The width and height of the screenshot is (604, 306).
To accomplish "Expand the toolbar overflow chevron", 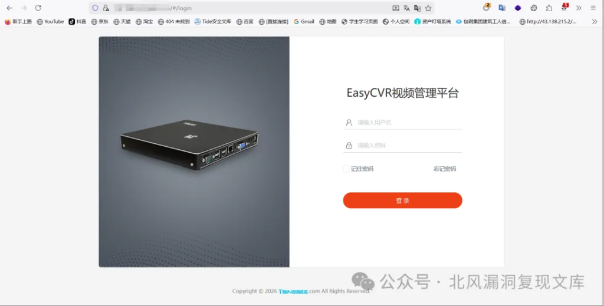I will tap(579, 8).
